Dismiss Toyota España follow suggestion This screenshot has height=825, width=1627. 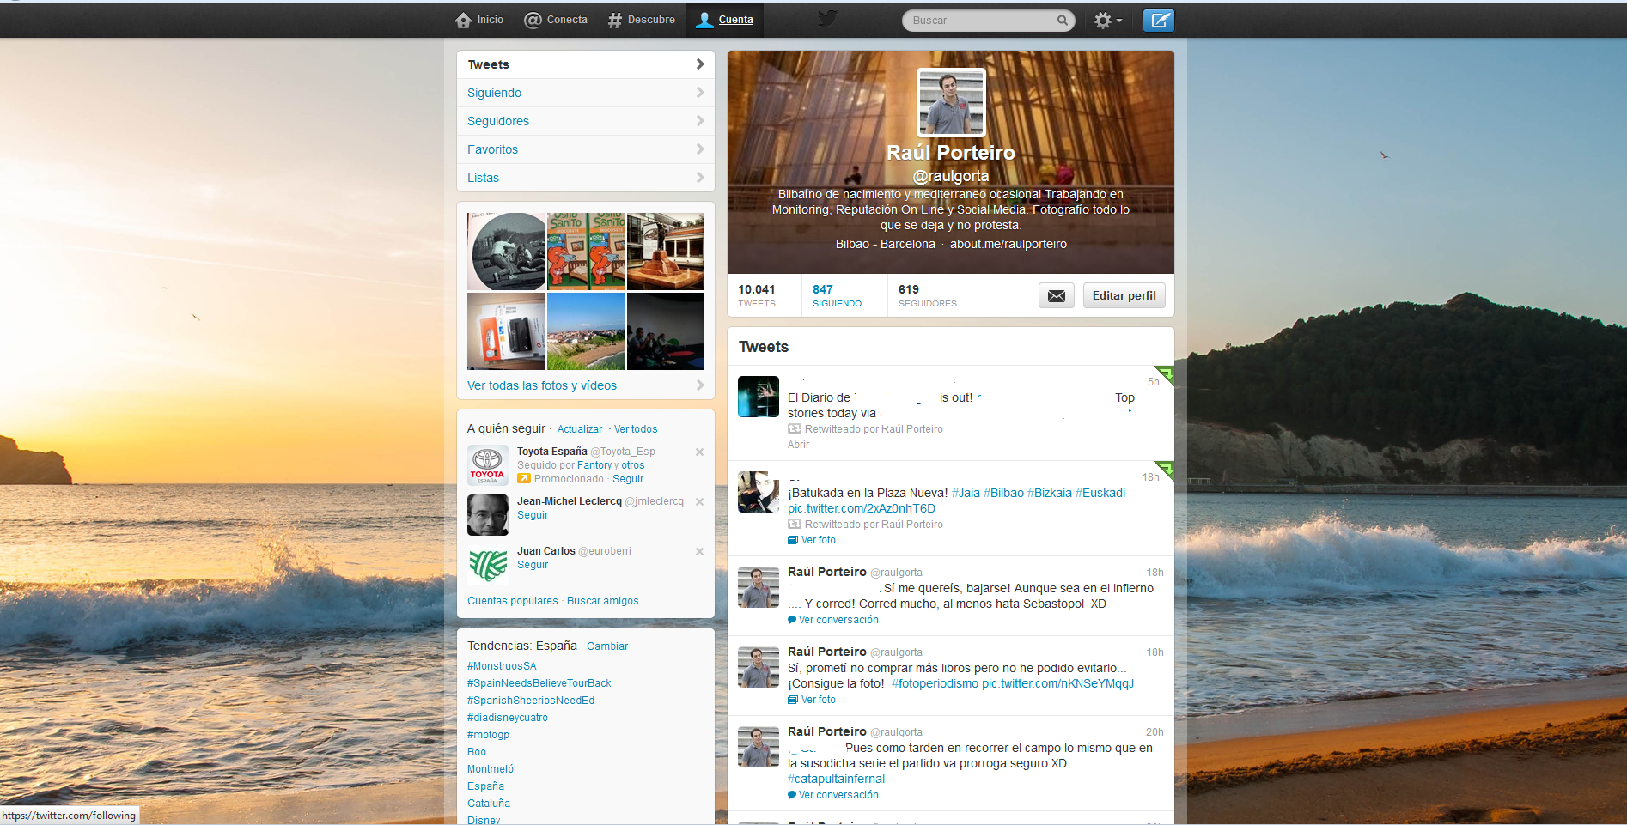[699, 452]
